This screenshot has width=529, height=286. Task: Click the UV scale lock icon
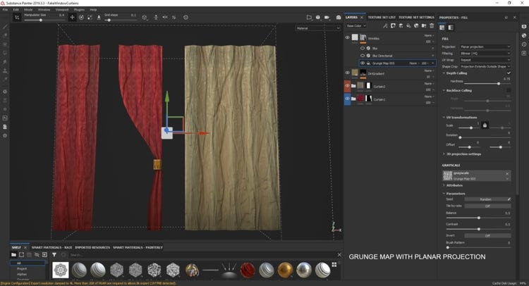coord(485,125)
